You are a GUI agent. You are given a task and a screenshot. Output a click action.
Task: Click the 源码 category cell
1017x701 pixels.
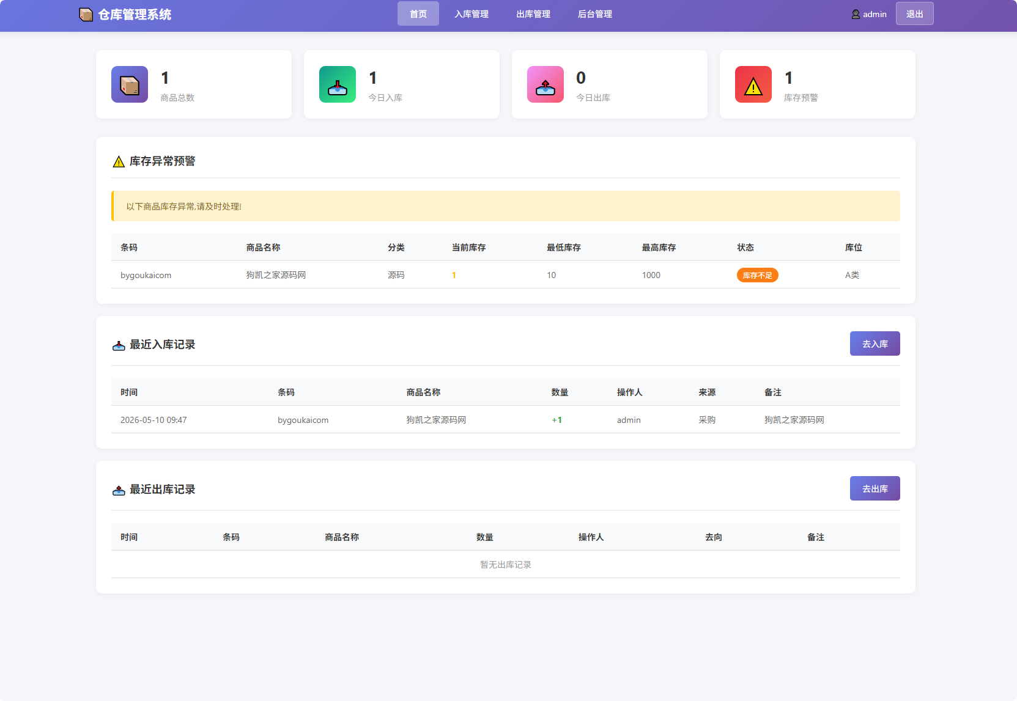pyautogui.click(x=396, y=275)
